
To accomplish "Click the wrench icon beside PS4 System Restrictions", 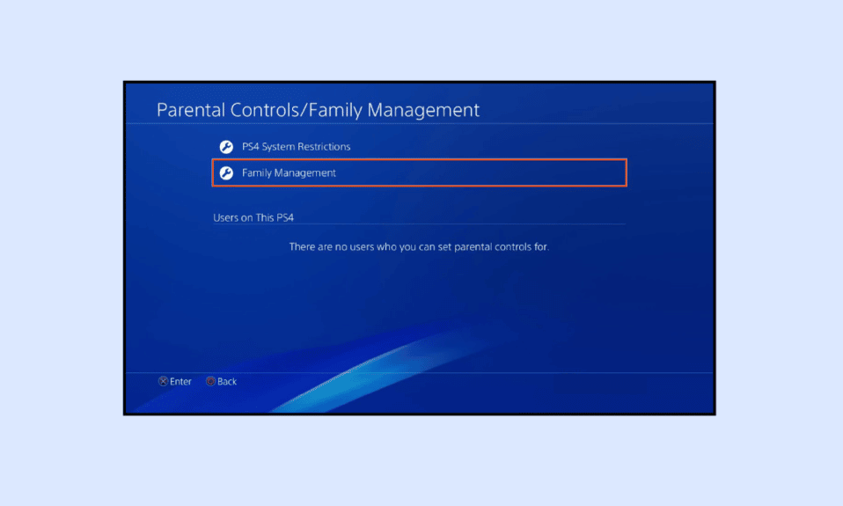I will [226, 146].
